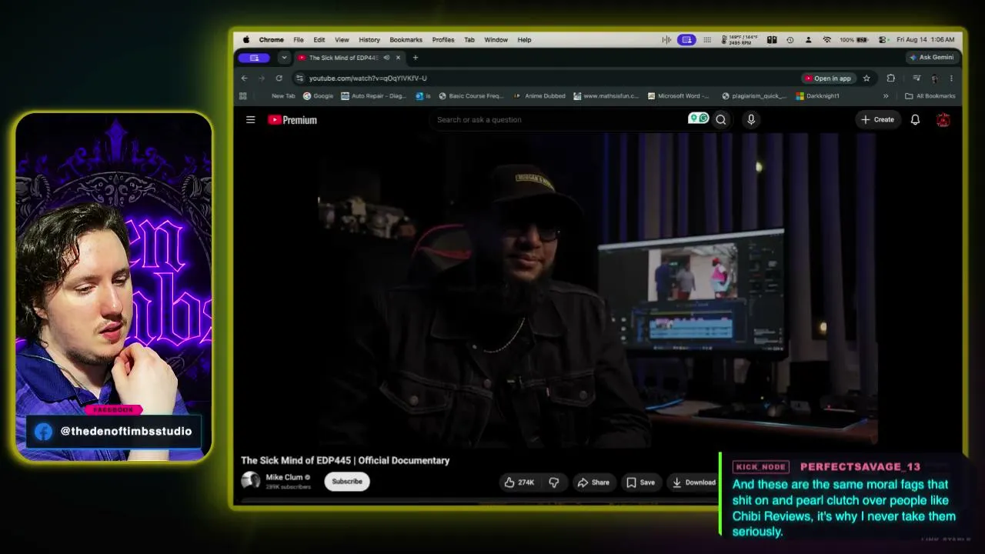Click the YouTube search magnifier icon

pyautogui.click(x=721, y=119)
